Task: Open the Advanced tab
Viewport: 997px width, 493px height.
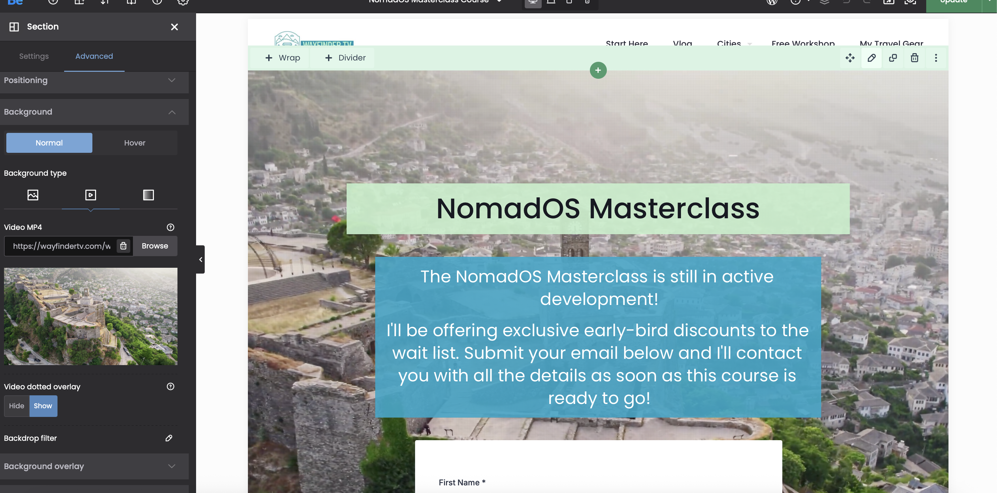Action: tap(94, 56)
